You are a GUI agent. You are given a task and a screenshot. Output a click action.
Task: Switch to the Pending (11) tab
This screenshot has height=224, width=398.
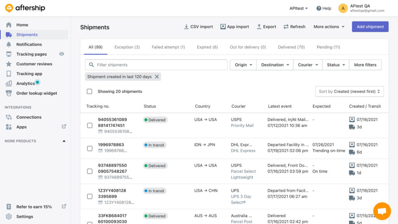[x=328, y=47]
